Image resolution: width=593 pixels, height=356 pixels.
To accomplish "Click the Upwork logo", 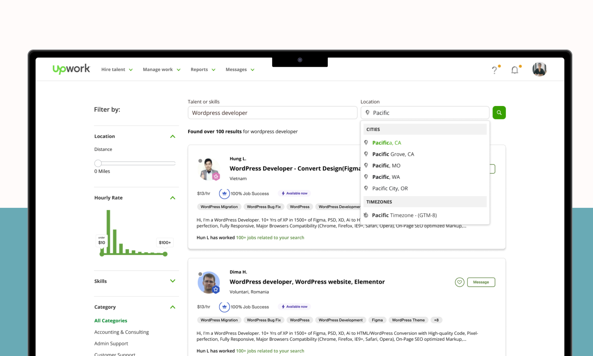I will click(71, 69).
